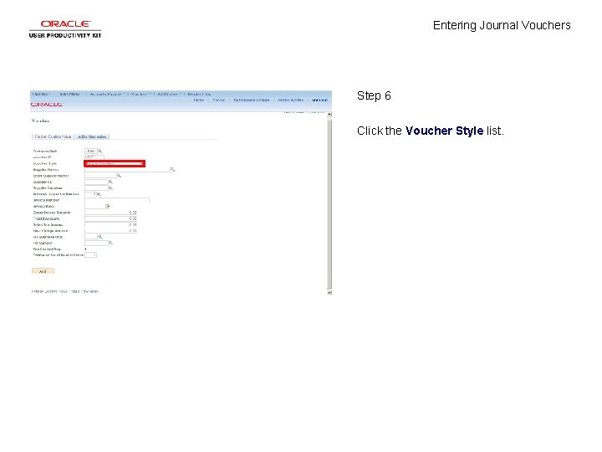602x452 pixels.
Task: Click the scrollbar up arrow
Action: point(329,114)
